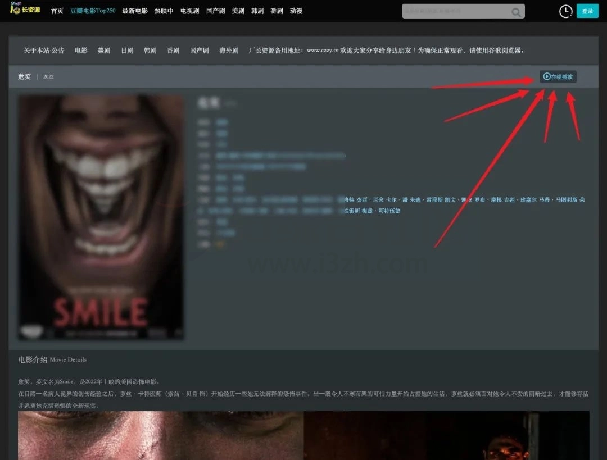Open 海外剧 in the secondary nav bar
This screenshot has width=607, height=460.
coord(229,51)
